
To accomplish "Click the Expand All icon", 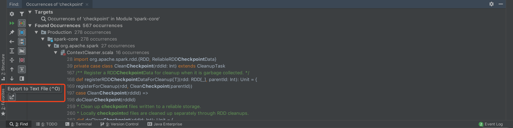I will pos(12,51).
